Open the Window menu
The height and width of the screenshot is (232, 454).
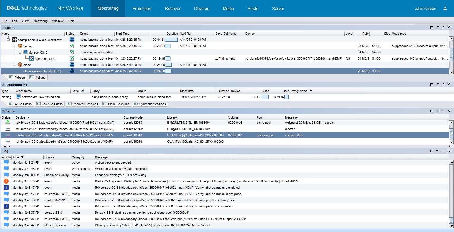(x=58, y=21)
